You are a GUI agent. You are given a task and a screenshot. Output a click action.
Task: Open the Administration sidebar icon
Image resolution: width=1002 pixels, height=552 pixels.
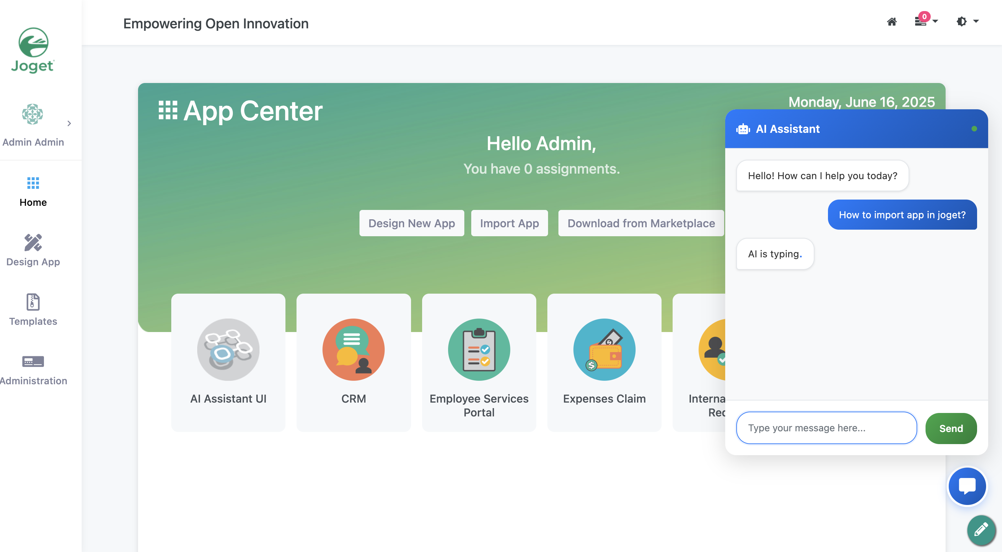[33, 369]
